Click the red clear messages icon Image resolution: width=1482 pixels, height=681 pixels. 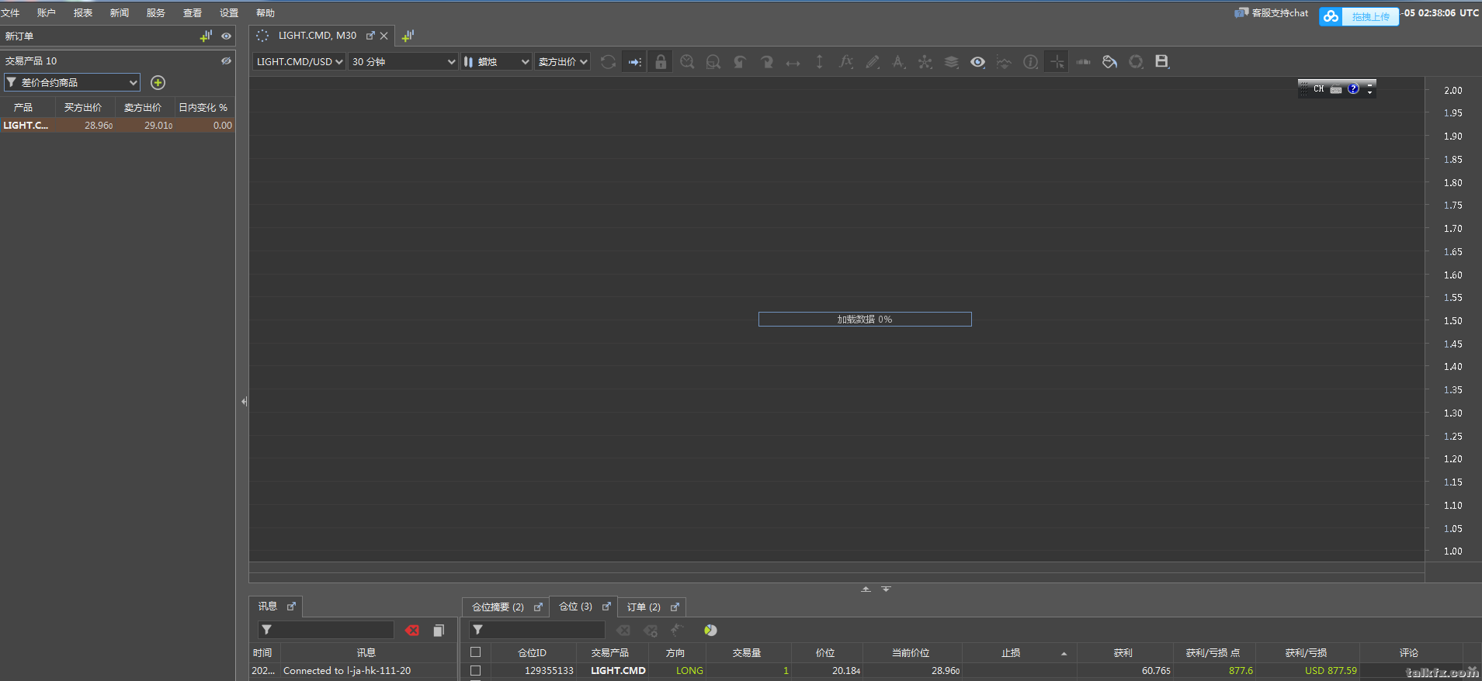click(x=412, y=631)
